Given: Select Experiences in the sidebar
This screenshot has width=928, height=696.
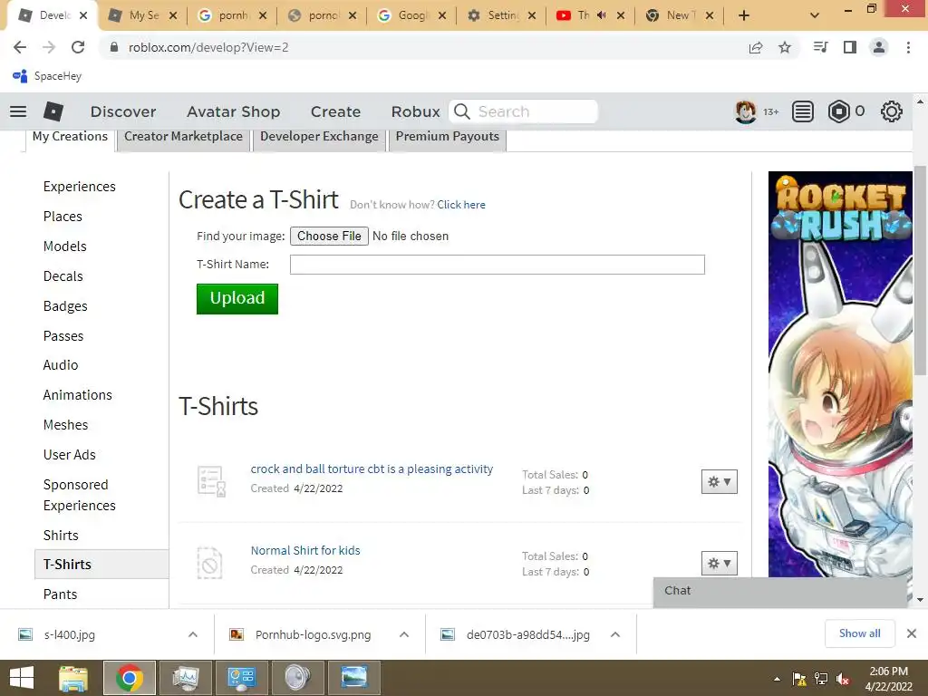Looking at the screenshot, I should [x=80, y=187].
